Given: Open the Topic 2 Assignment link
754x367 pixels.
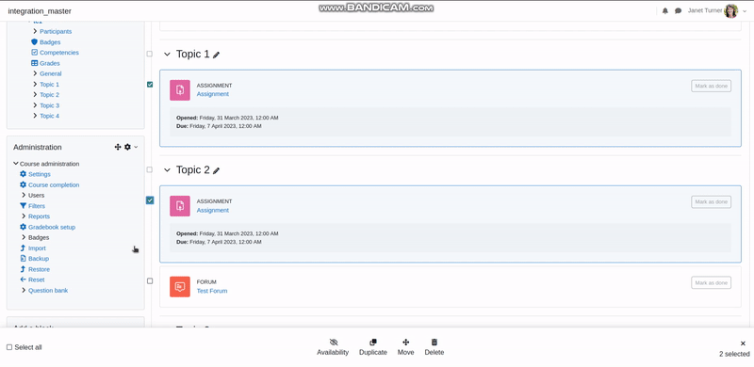Looking at the screenshot, I should tap(213, 211).
